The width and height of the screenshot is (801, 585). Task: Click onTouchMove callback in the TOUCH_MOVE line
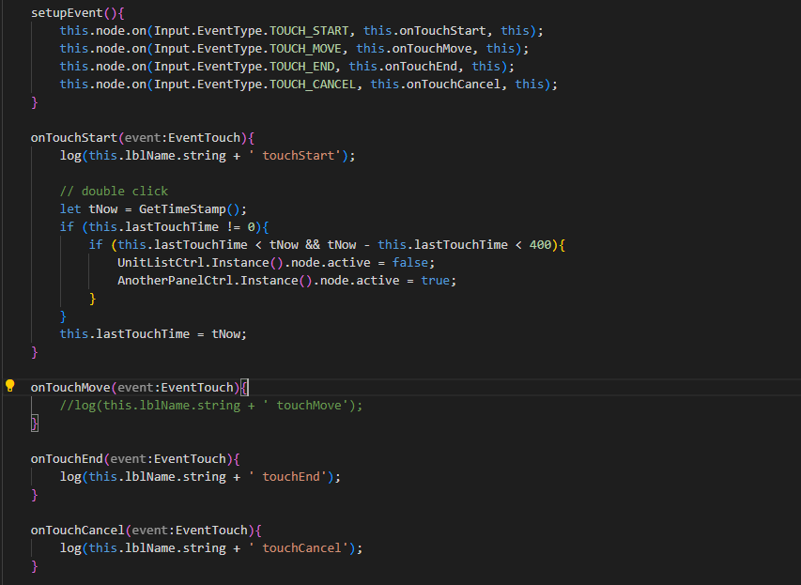pos(432,49)
